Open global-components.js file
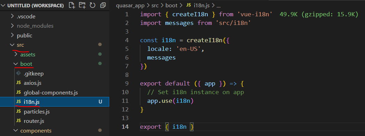The height and width of the screenshot is (136, 365). click(x=51, y=93)
